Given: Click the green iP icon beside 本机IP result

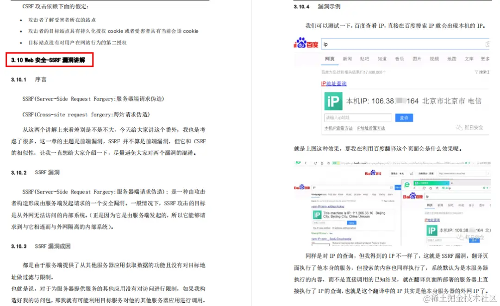Looking at the screenshot, I should click(x=333, y=101).
